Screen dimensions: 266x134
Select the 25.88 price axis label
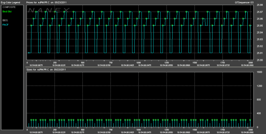(260, 5)
